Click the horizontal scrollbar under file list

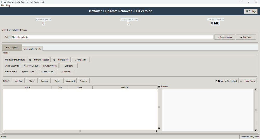80,131
